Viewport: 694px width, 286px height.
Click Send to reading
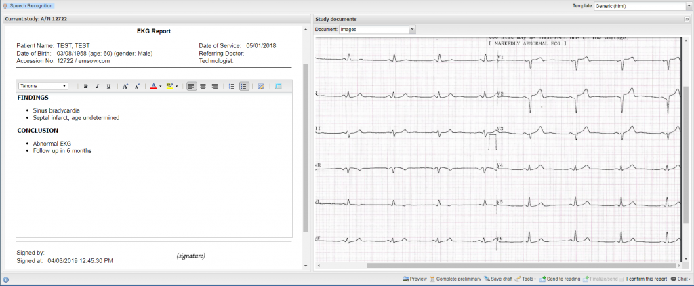(560, 279)
